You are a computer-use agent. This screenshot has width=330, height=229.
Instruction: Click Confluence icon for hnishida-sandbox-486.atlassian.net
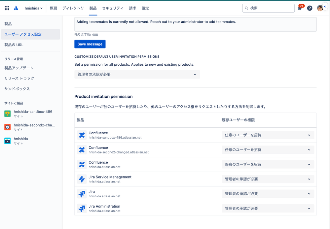pos(82,135)
